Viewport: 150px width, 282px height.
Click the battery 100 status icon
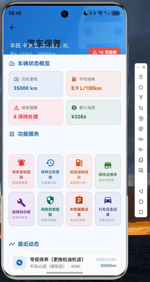[x=116, y=13]
